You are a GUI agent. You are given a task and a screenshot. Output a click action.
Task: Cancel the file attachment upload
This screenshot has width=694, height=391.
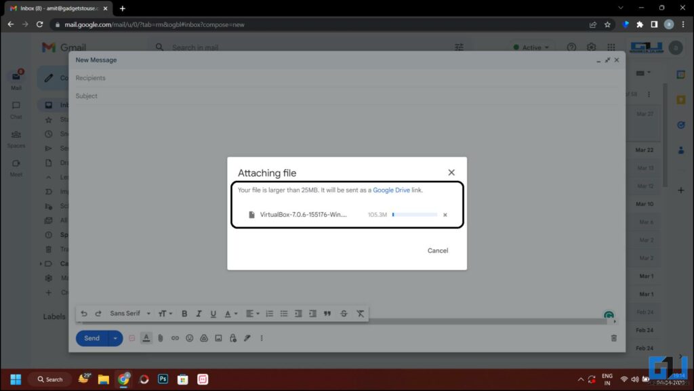pyautogui.click(x=438, y=250)
